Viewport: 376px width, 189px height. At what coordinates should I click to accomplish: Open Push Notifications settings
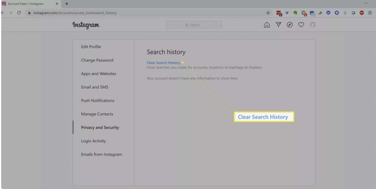(97, 100)
